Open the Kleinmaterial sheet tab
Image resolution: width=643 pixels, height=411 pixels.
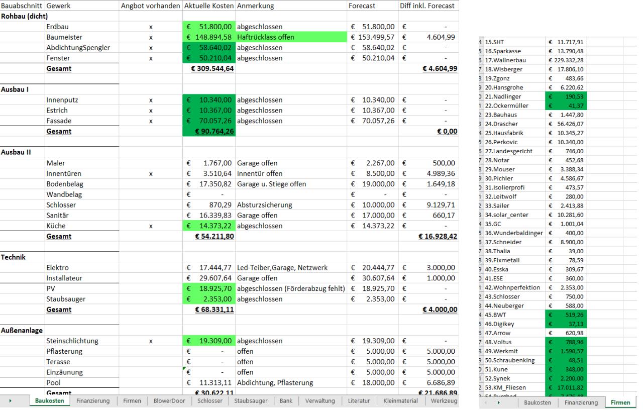coord(400,401)
